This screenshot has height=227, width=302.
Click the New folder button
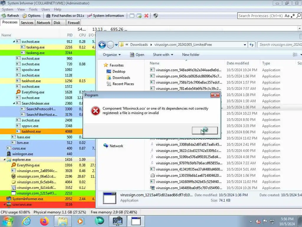pyautogui.click(x=191, y=55)
